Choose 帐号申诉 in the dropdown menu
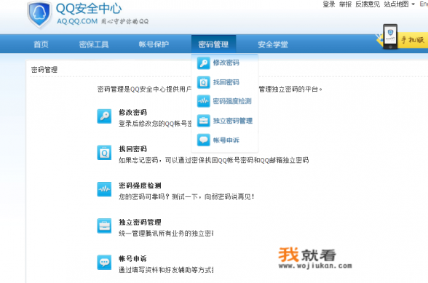This screenshot has width=428, height=283. (x=226, y=140)
